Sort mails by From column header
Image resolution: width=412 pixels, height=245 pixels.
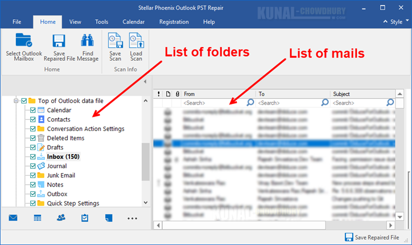(219, 94)
